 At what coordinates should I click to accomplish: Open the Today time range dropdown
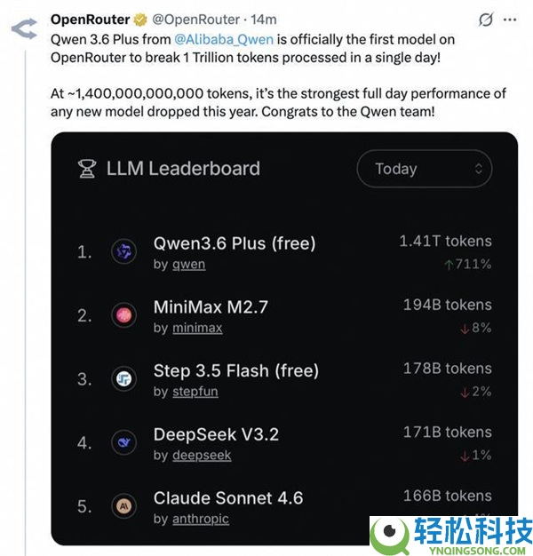(x=424, y=169)
